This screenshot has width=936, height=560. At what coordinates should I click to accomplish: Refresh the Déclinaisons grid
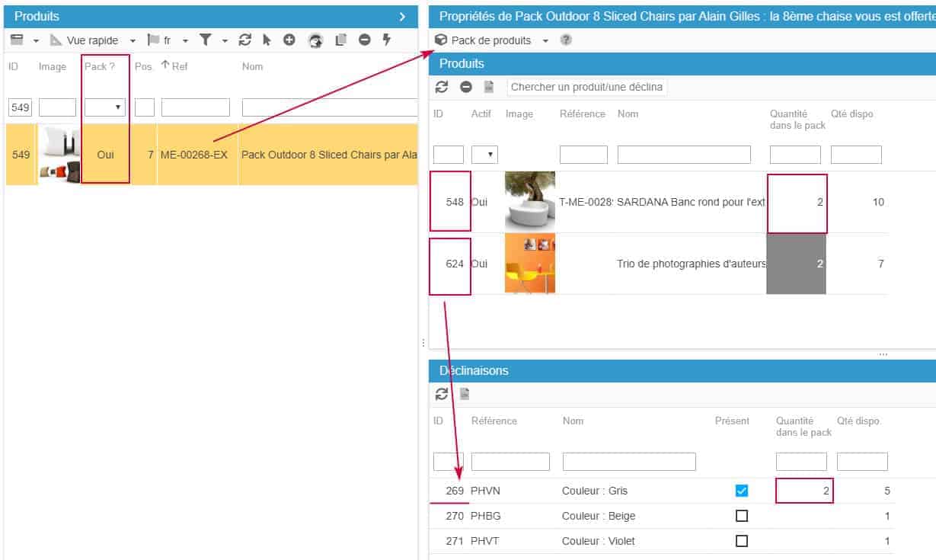pyautogui.click(x=442, y=394)
